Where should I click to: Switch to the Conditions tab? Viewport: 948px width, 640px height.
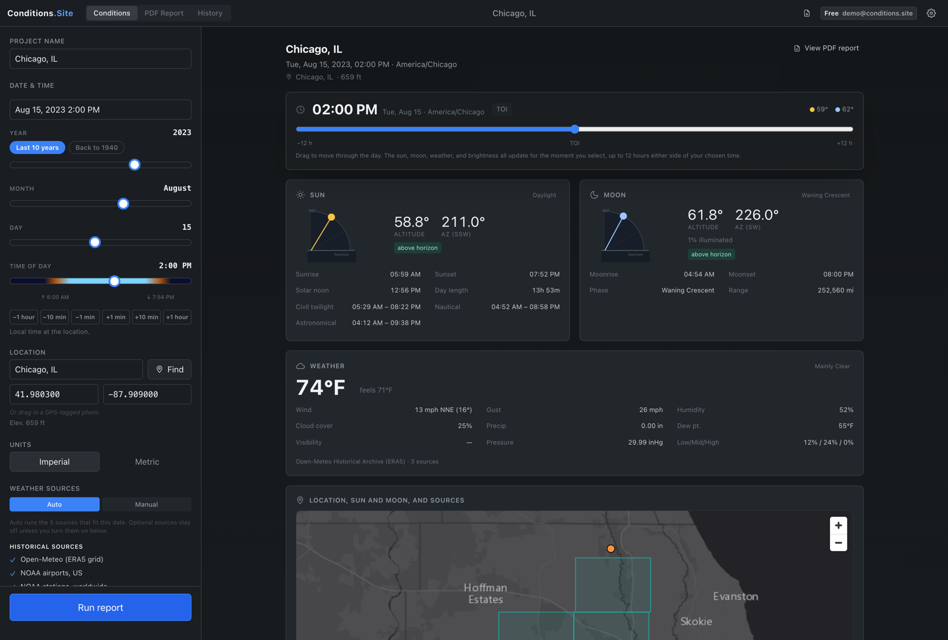[112, 13]
